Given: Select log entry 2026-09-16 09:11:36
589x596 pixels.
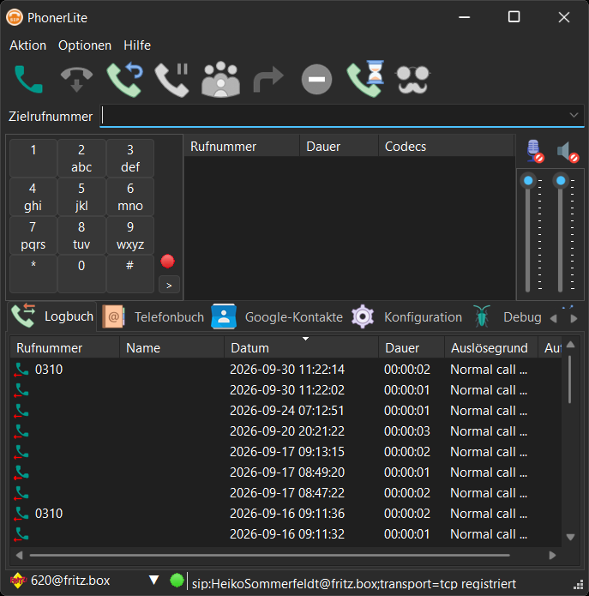Looking at the screenshot, I should point(285,513).
